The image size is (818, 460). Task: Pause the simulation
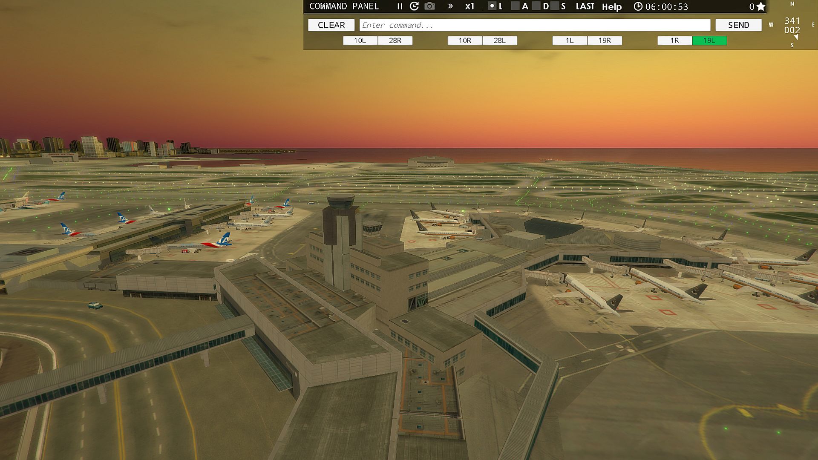[x=400, y=6]
